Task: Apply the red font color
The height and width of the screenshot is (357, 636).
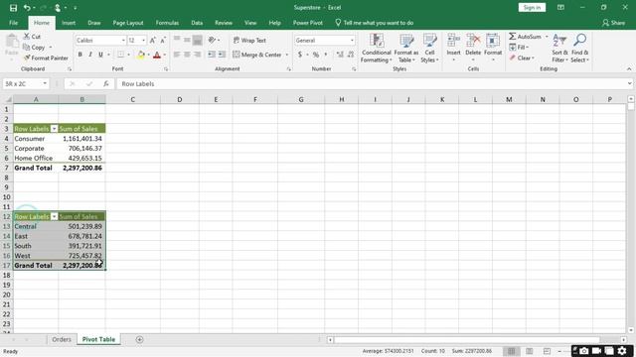Action: pos(157,55)
